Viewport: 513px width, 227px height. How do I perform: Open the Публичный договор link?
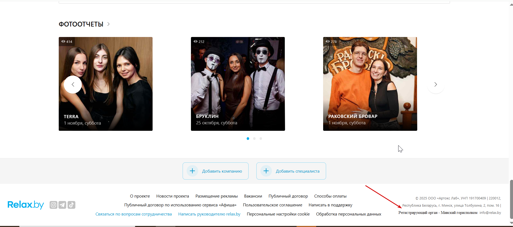point(288,196)
